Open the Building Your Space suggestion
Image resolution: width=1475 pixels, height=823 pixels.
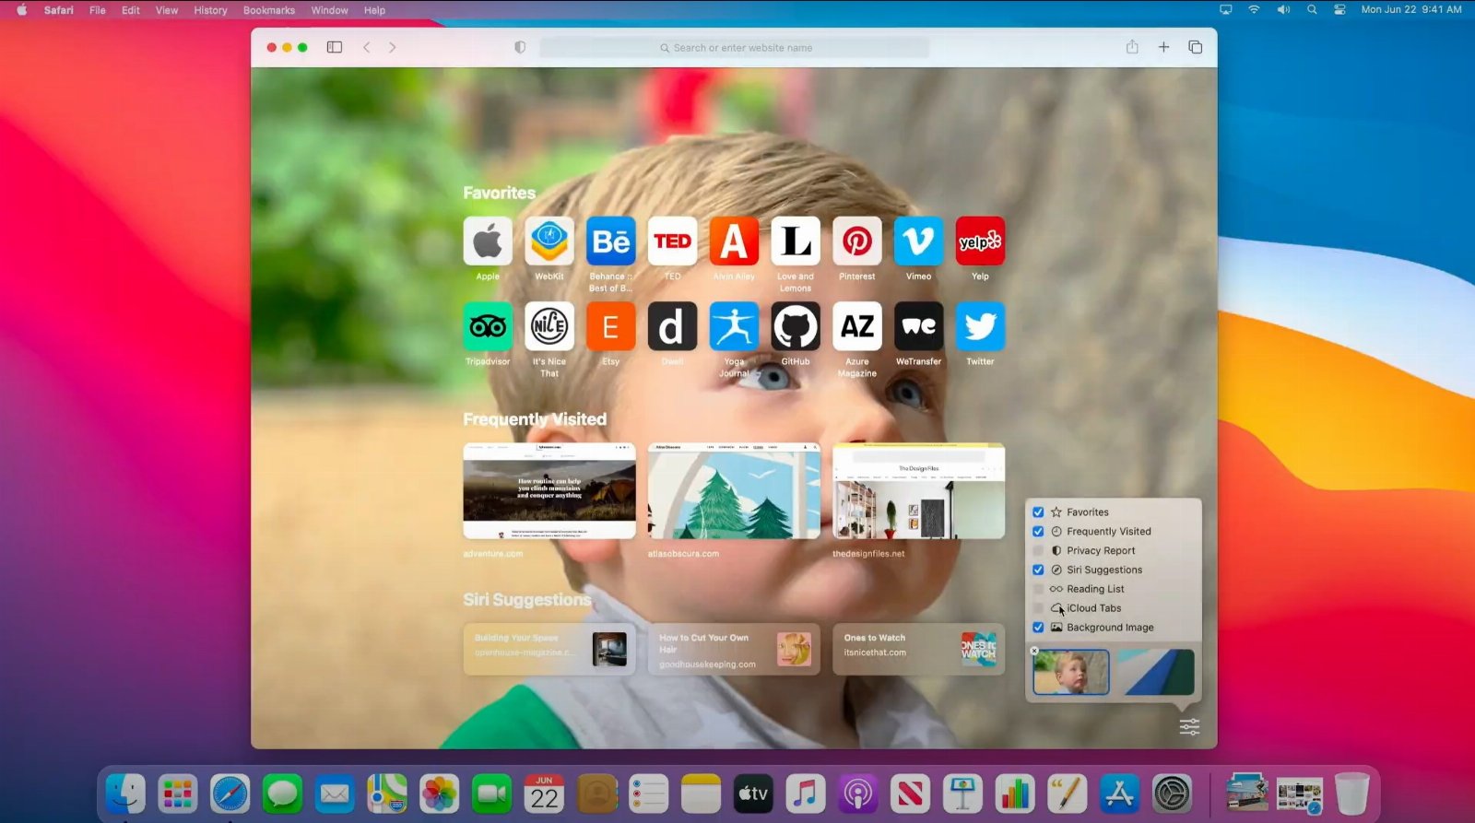point(549,650)
